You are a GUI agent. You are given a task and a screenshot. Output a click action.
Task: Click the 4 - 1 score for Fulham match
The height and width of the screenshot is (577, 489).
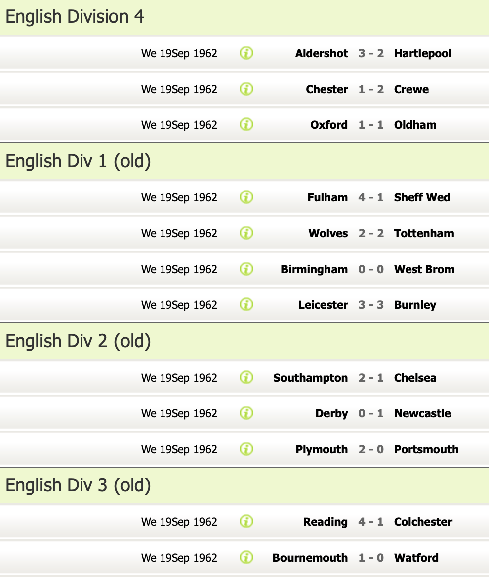(x=371, y=197)
